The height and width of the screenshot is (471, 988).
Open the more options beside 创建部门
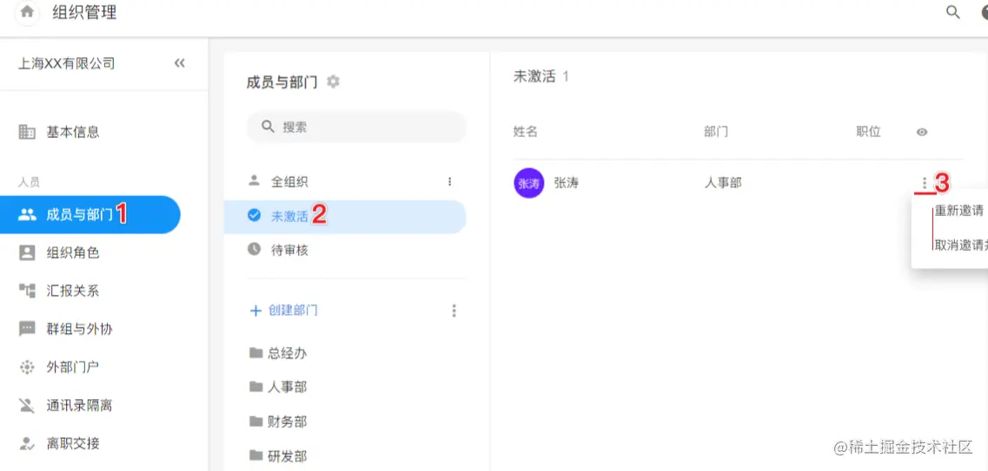coord(454,311)
